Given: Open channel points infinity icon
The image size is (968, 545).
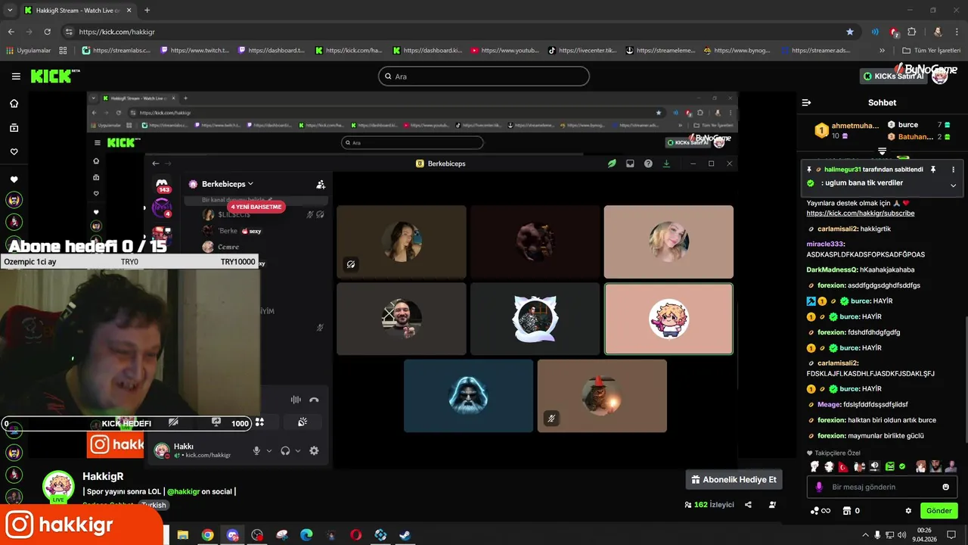Looking at the screenshot, I should coord(820,511).
